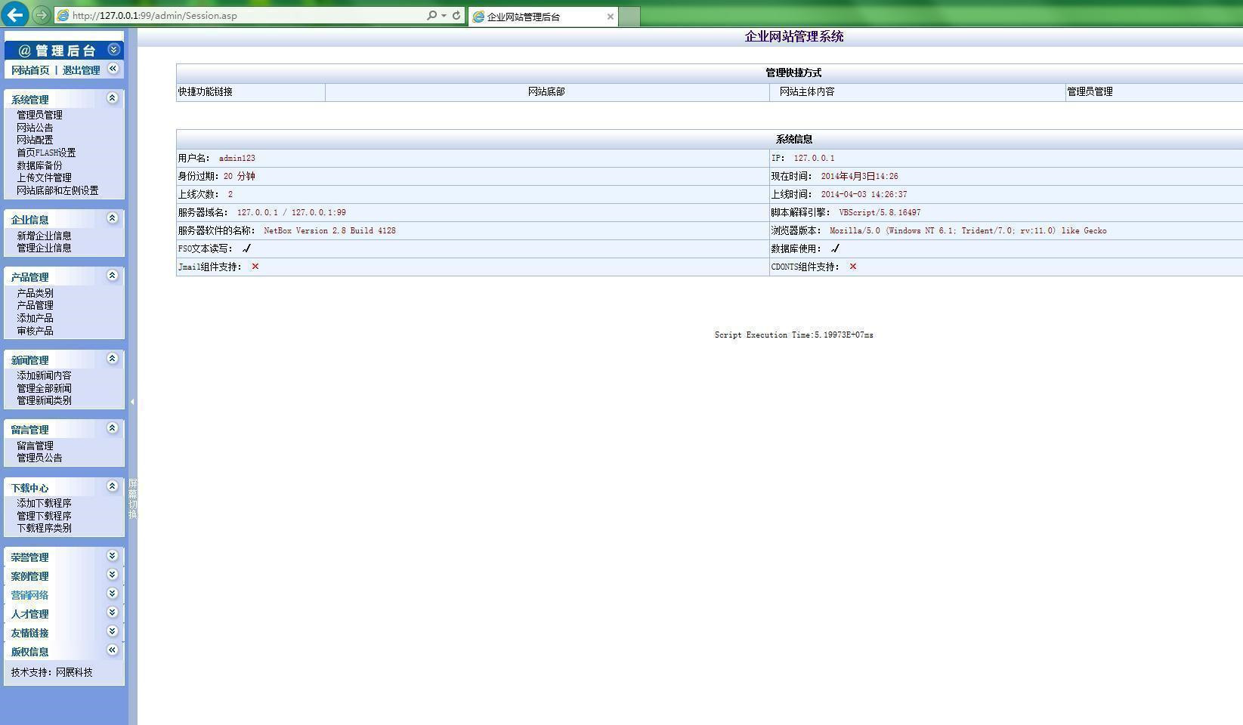Viewport: 1243px width, 725px height.
Task: Open the 网站首页 link
Action: [x=30, y=70]
